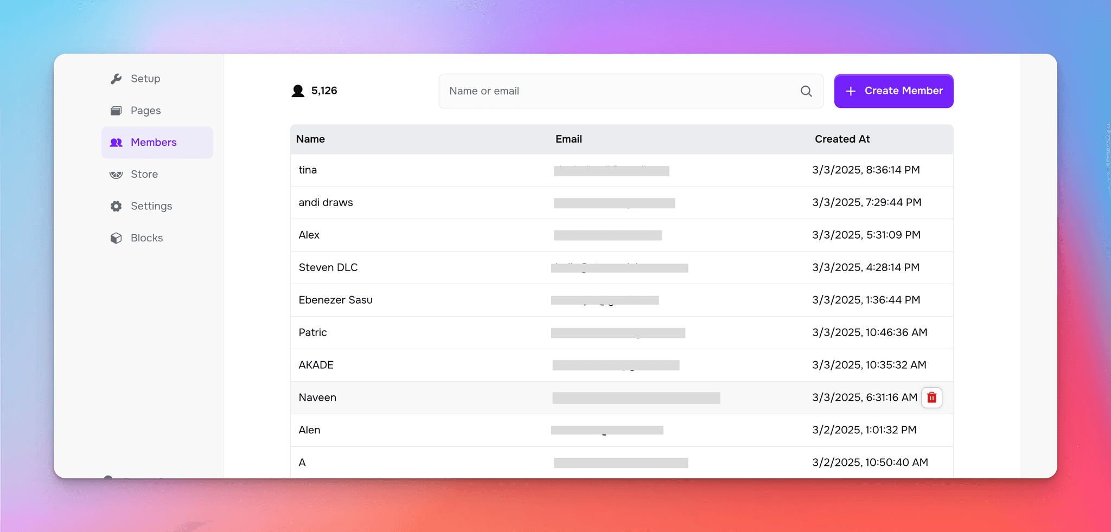1111x532 pixels.
Task: Delete Naveen with the trash icon
Action: click(931, 397)
